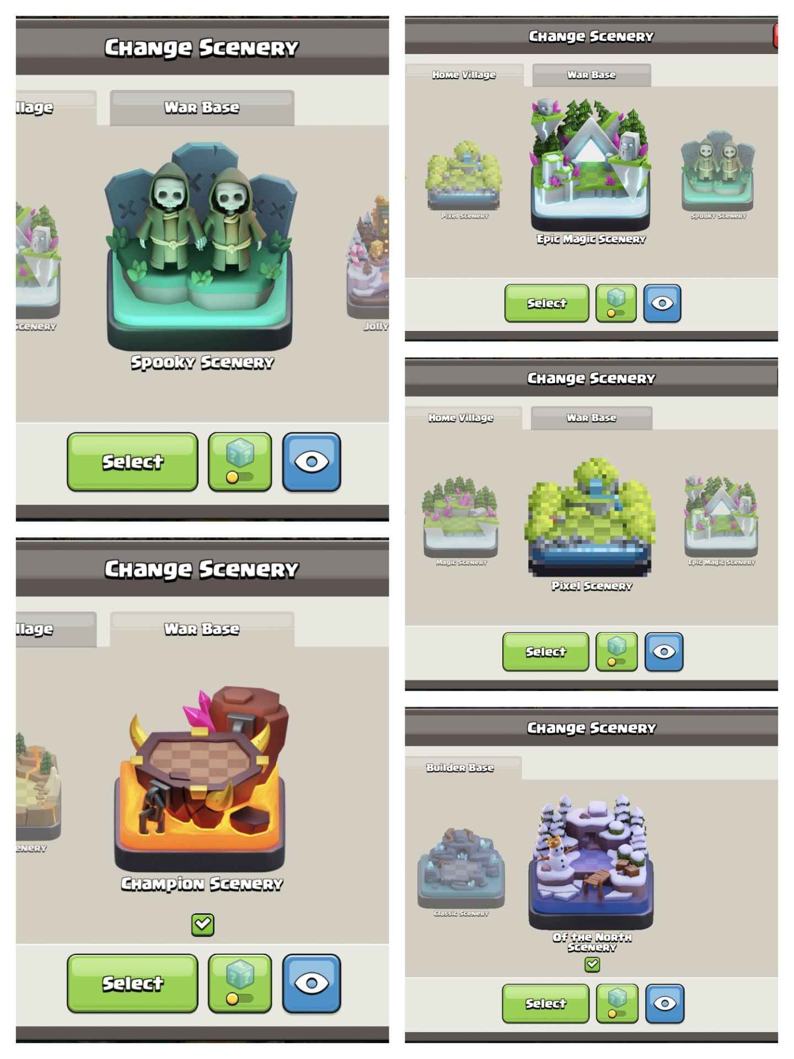The width and height of the screenshot is (794, 1059).
Task: Preview Champion Scenery with eye button
Action: point(312,983)
